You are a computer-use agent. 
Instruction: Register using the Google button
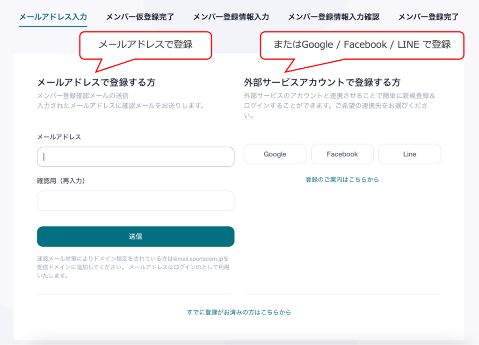(275, 154)
